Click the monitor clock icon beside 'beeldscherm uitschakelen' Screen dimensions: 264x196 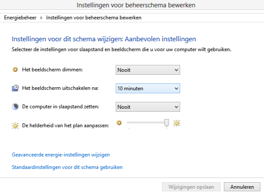click(x=15, y=88)
